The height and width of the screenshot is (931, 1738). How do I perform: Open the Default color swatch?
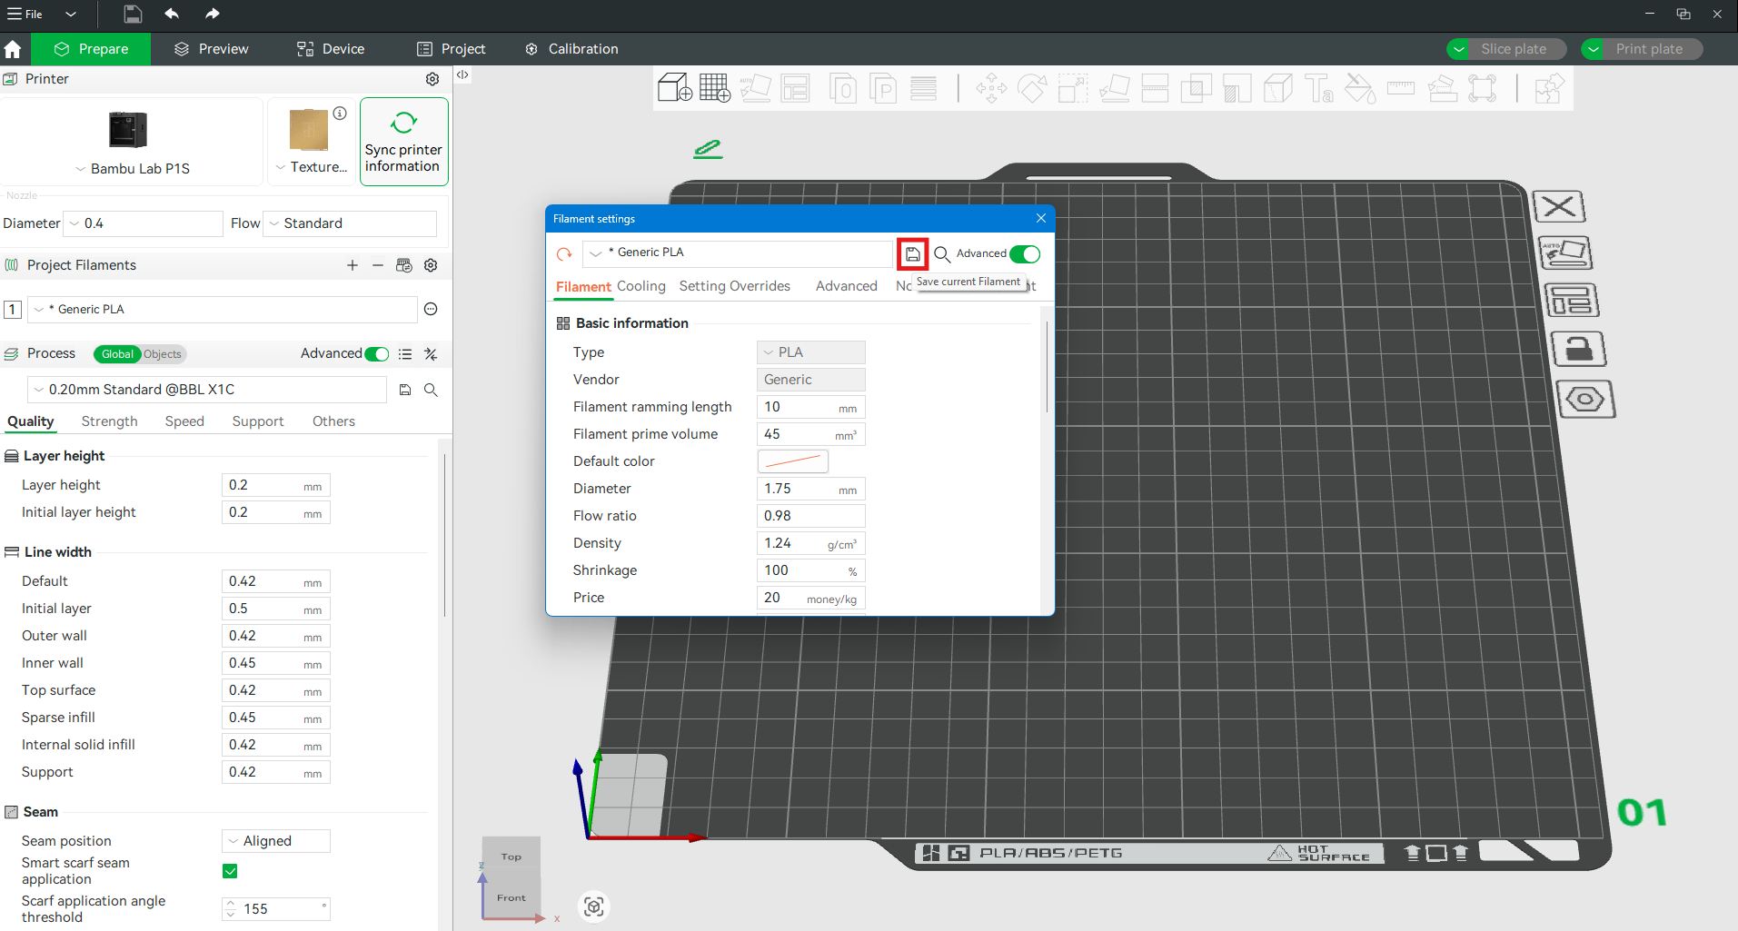(x=792, y=461)
